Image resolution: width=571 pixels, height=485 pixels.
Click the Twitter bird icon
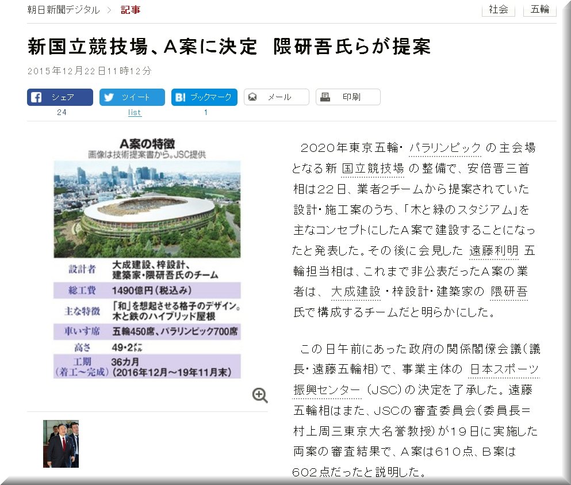[x=109, y=97]
